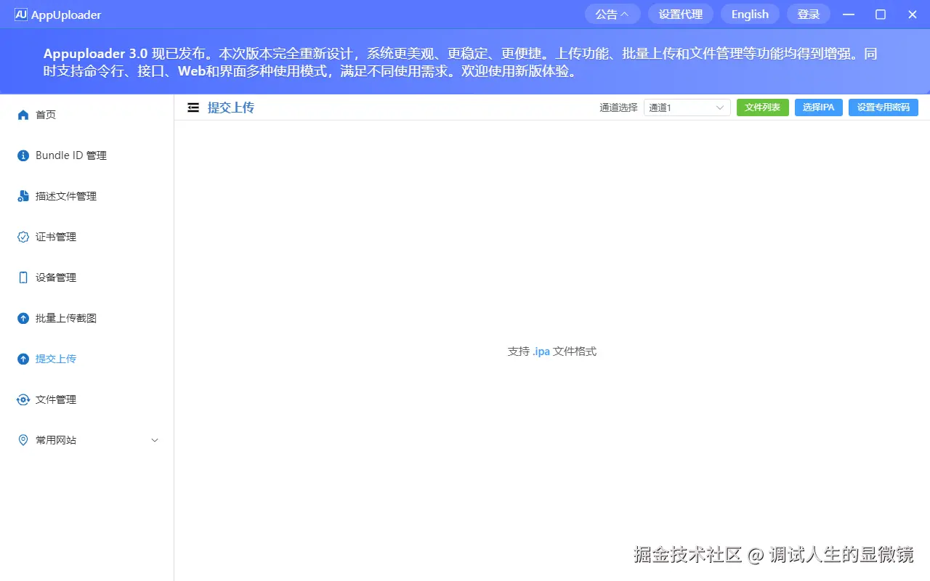930x581 pixels.
Task: Click the list icon beside 提交上传 title
Action: click(x=193, y=107)
